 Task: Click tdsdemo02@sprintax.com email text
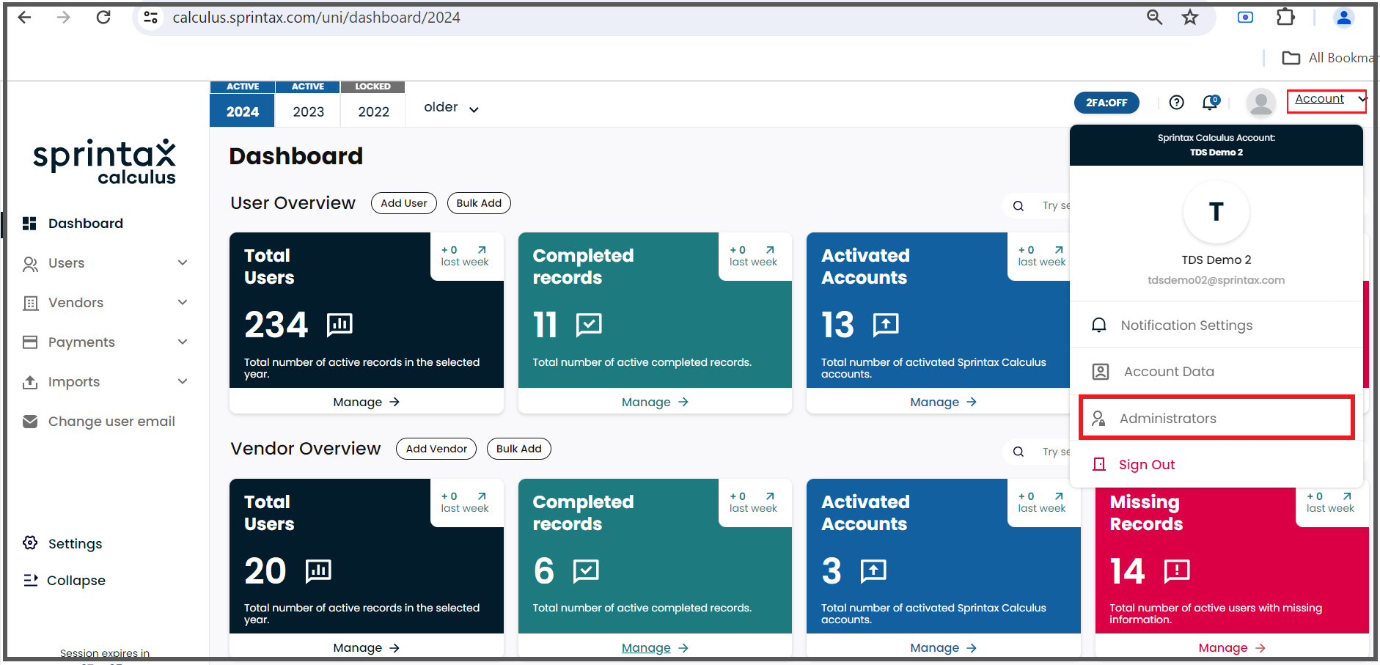tap(1216, 280)
